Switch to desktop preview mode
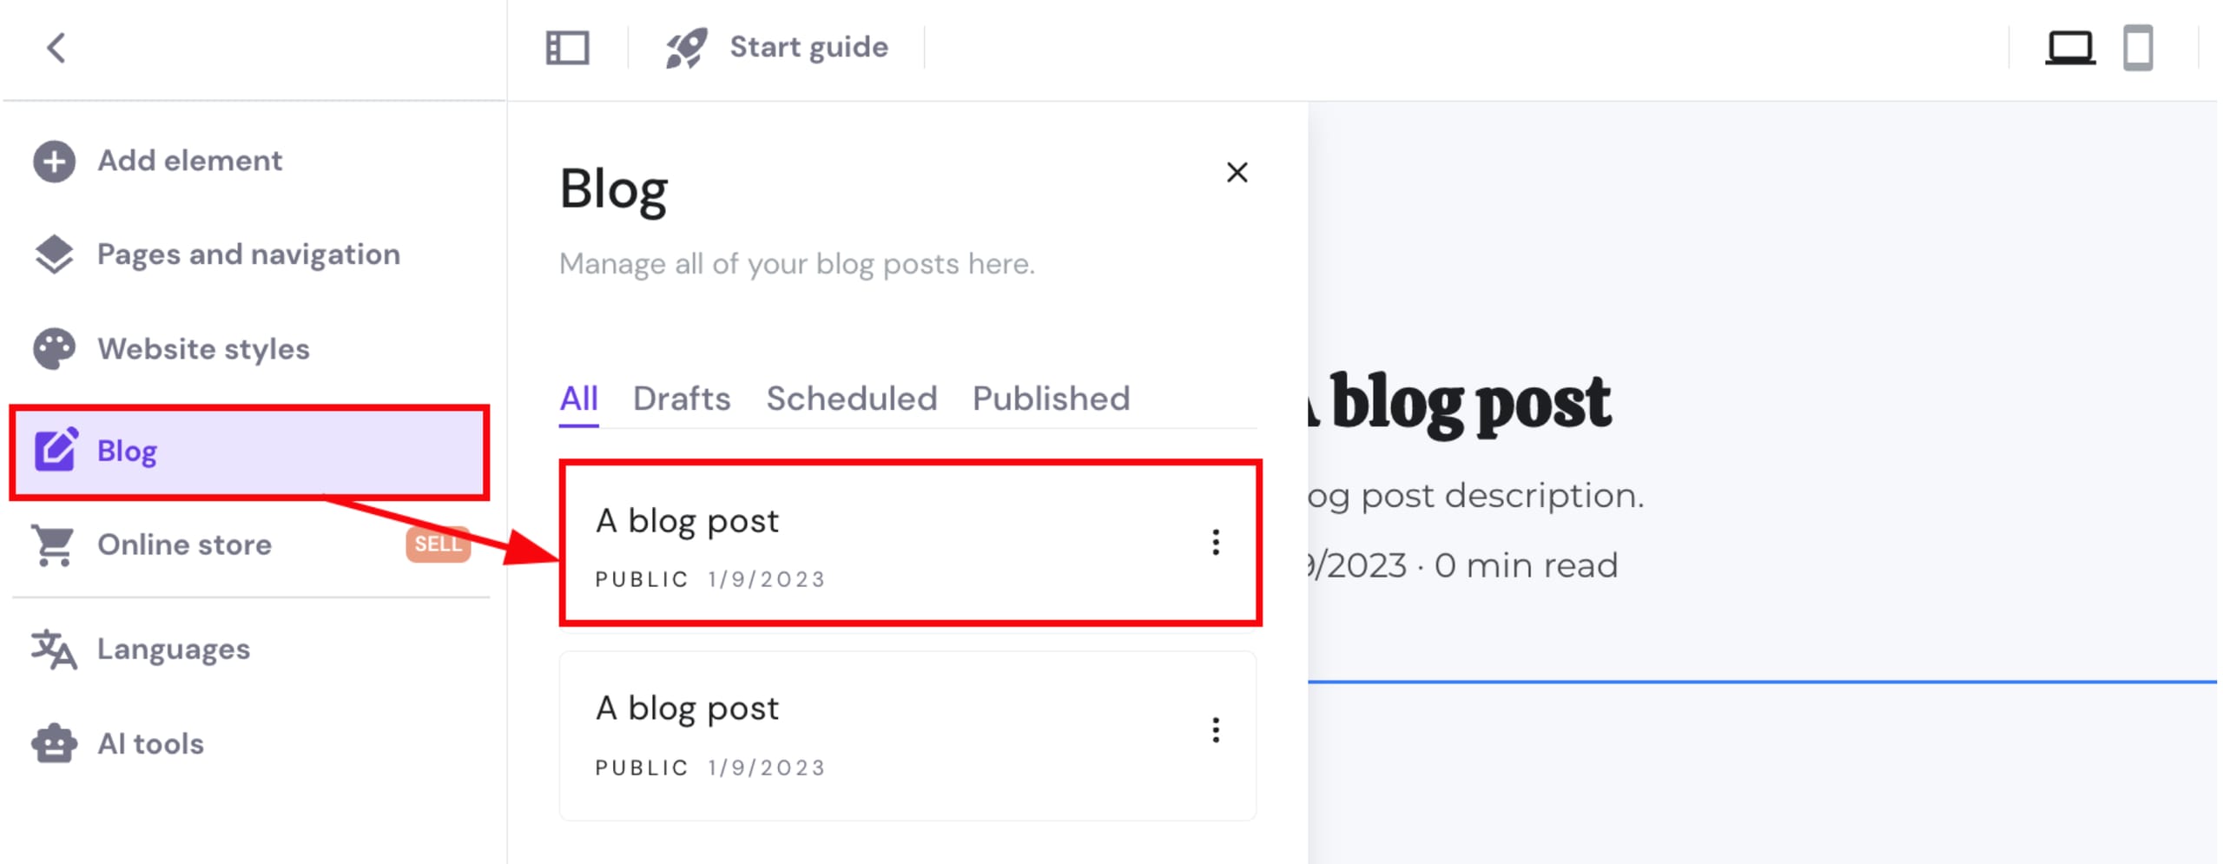 pyautogui.click(x=2069, y=48)
